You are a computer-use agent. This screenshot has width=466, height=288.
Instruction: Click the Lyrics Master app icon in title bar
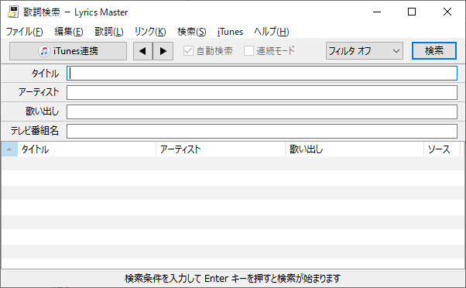(x=13, y=12)
